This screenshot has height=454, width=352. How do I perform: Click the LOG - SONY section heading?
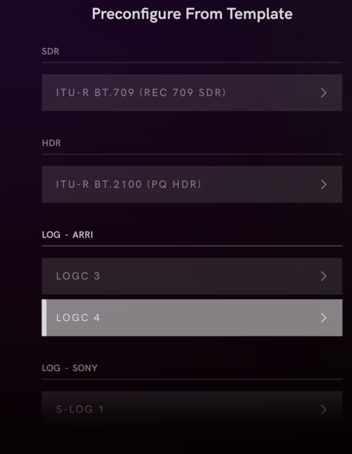[69, 368]
